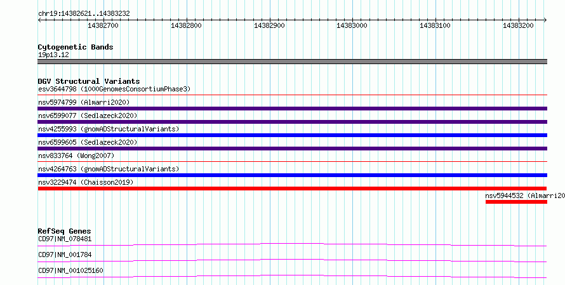Open variant nsv4264763 gnomAD label

[x=109, y=169]
